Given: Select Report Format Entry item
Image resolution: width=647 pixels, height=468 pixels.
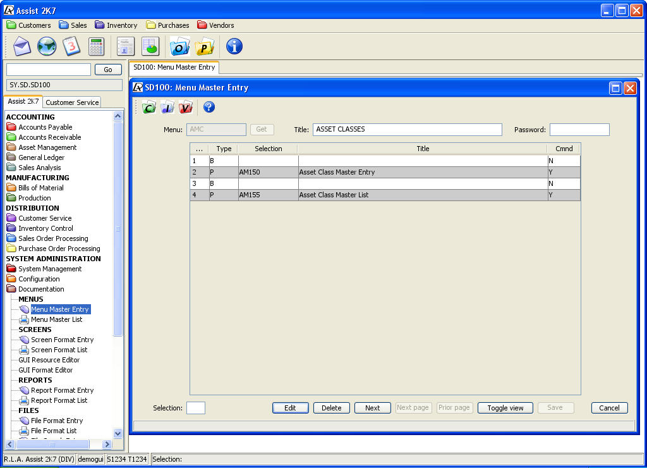Looking at the screenshot, I should (62, 390).
